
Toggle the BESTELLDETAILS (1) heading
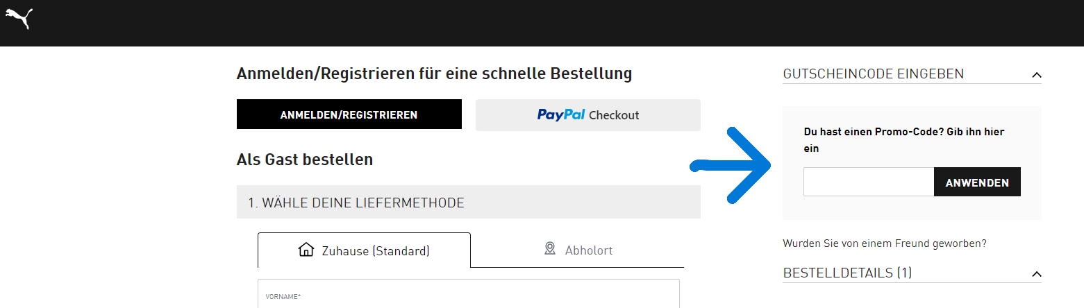(x=847, y=273)
